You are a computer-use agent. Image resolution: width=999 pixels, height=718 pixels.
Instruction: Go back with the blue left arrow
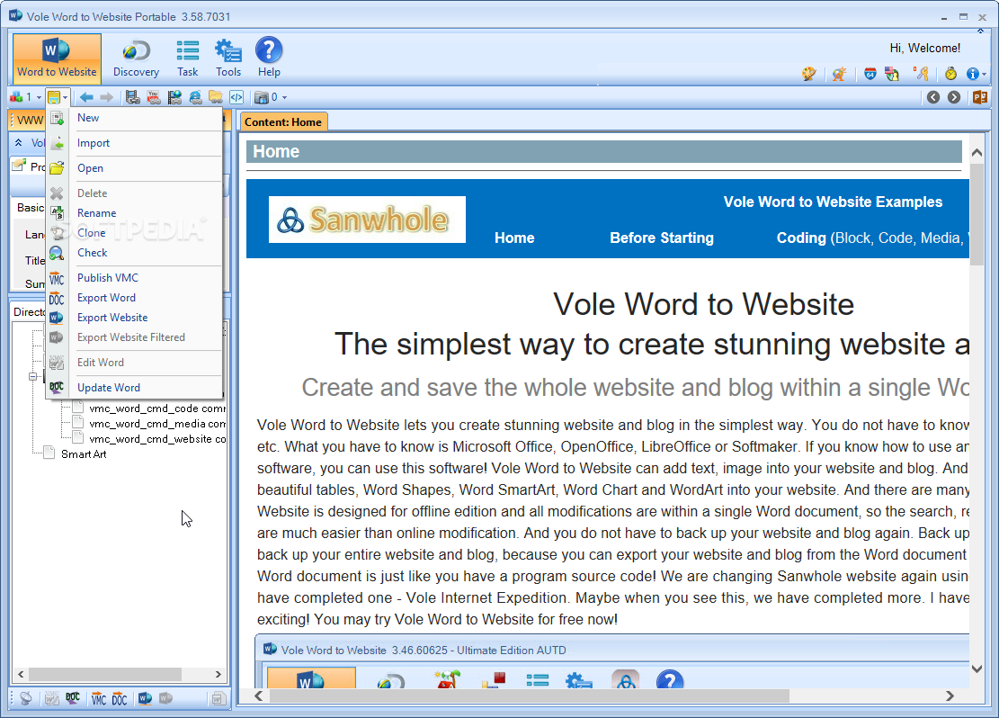click(x=86, y=97)
